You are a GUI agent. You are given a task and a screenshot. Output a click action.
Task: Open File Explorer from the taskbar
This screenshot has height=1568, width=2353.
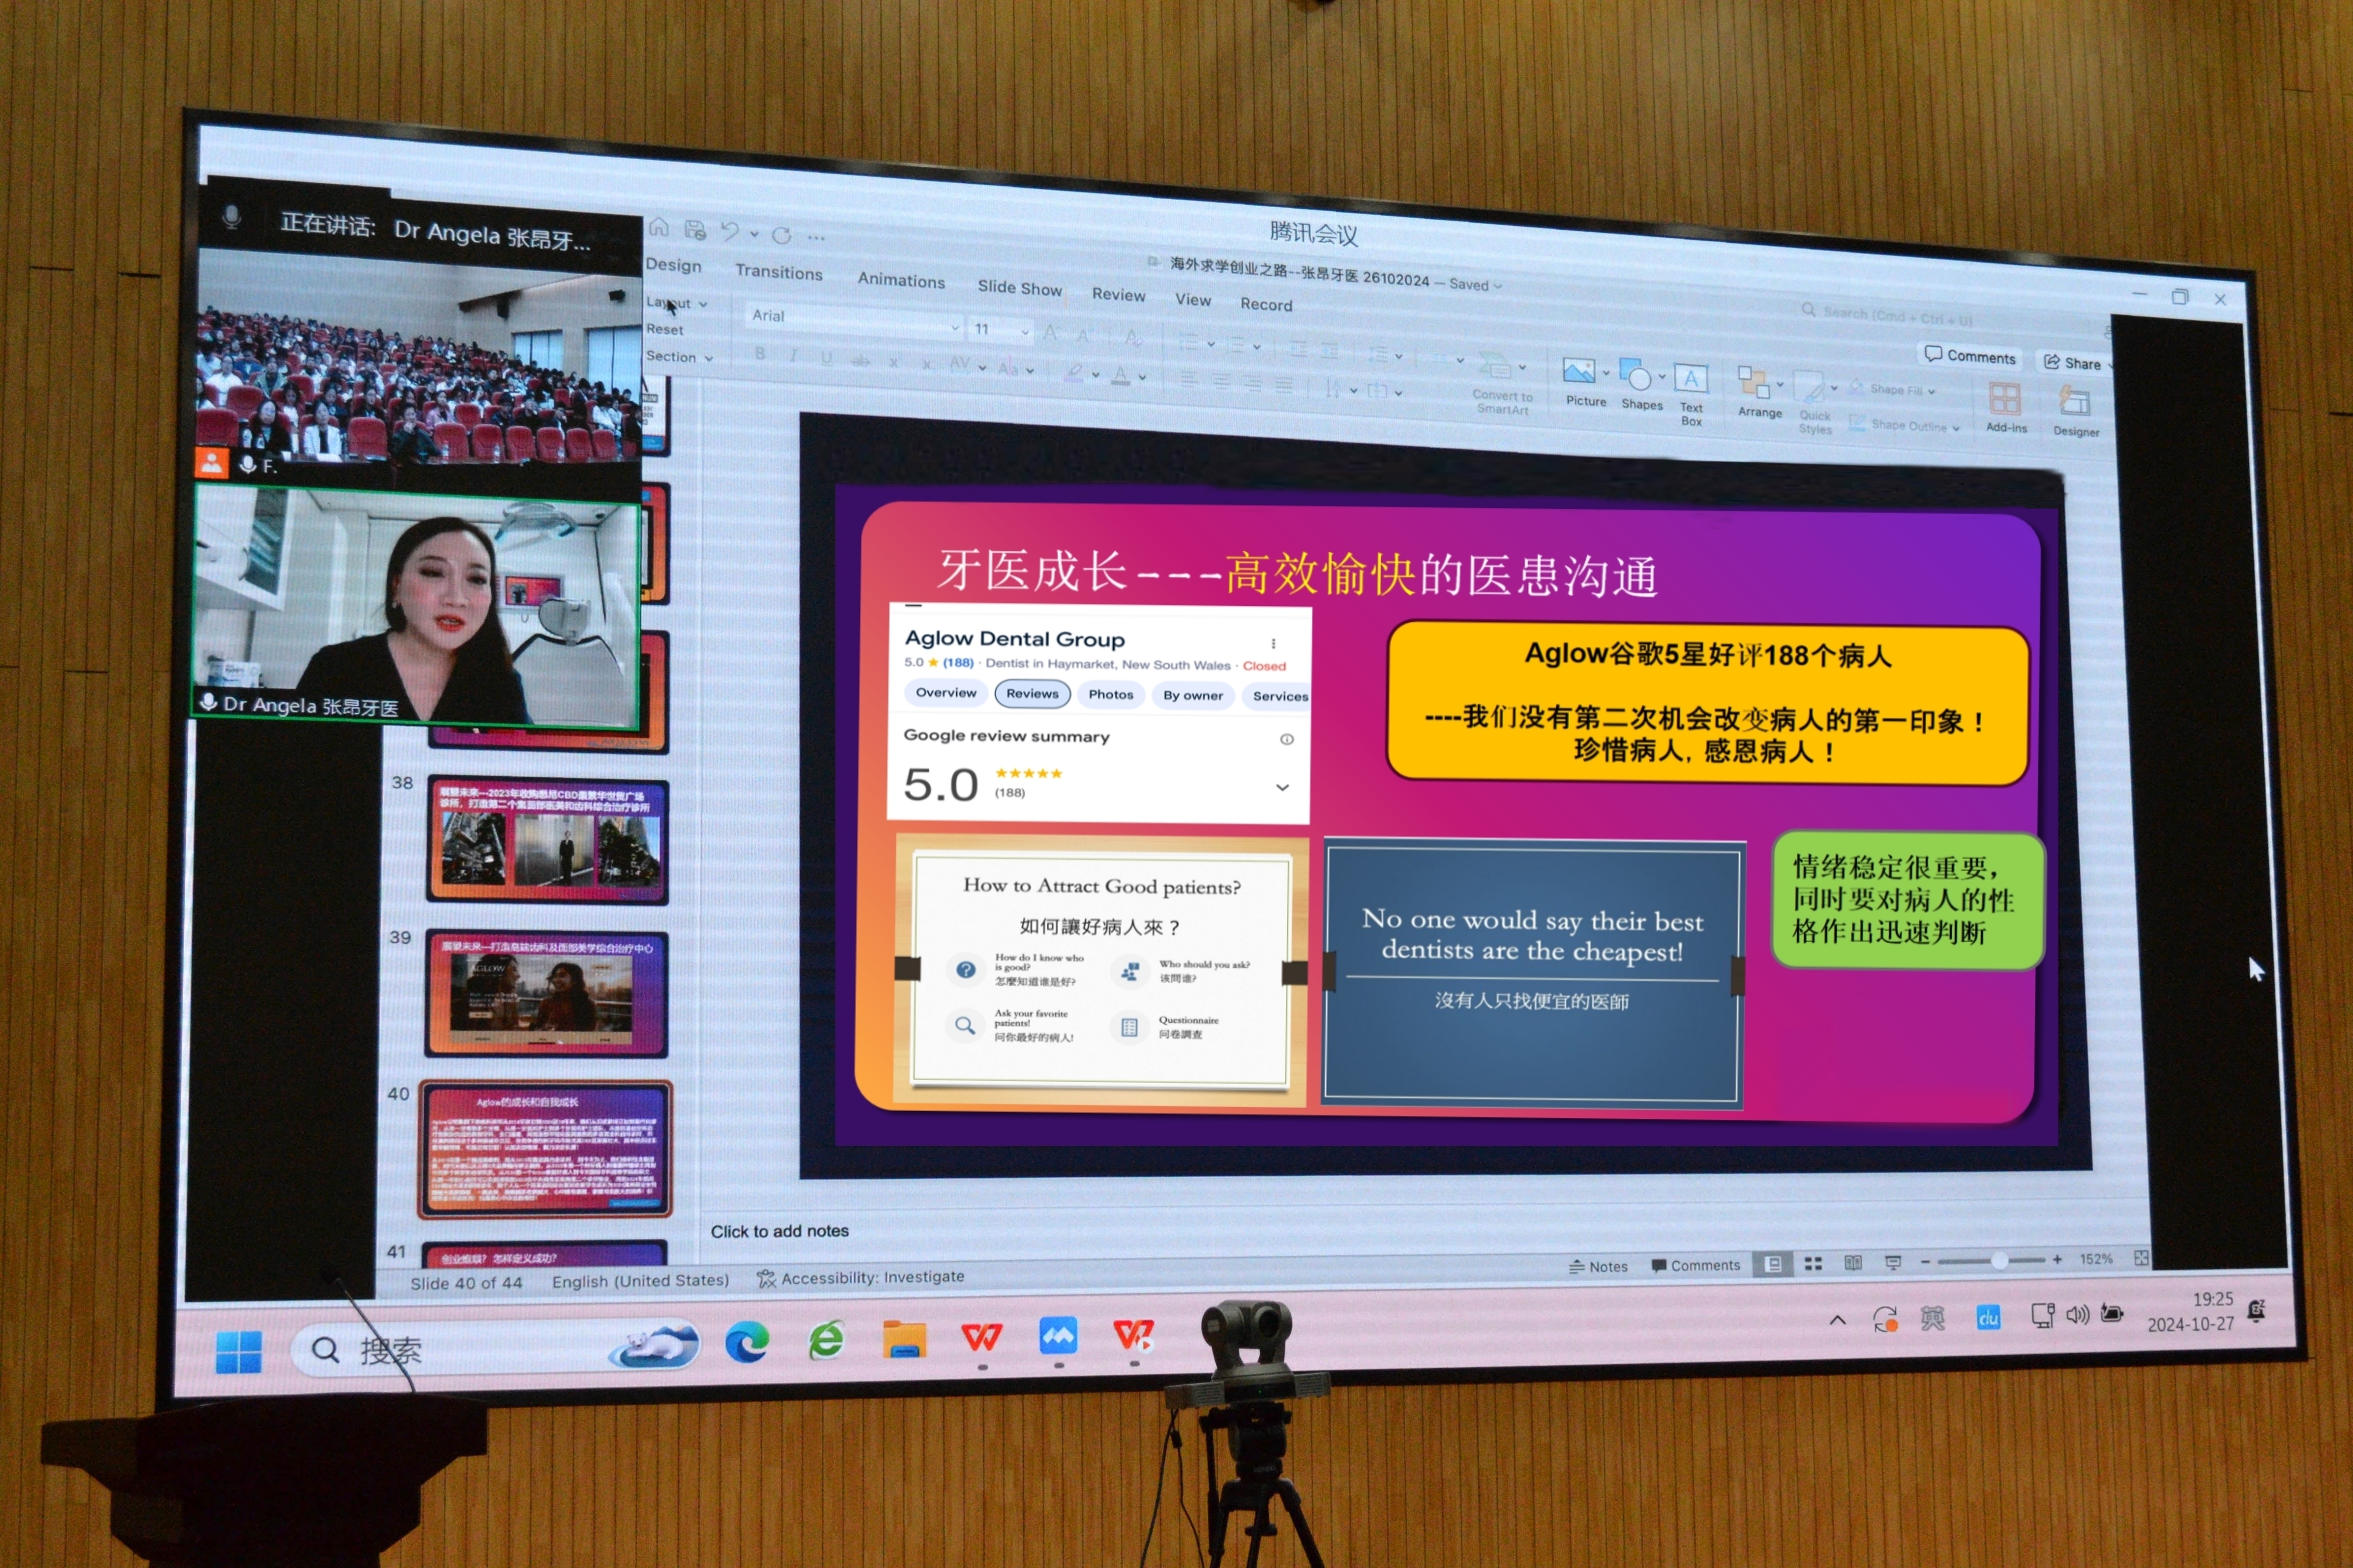pos(904,1339)
